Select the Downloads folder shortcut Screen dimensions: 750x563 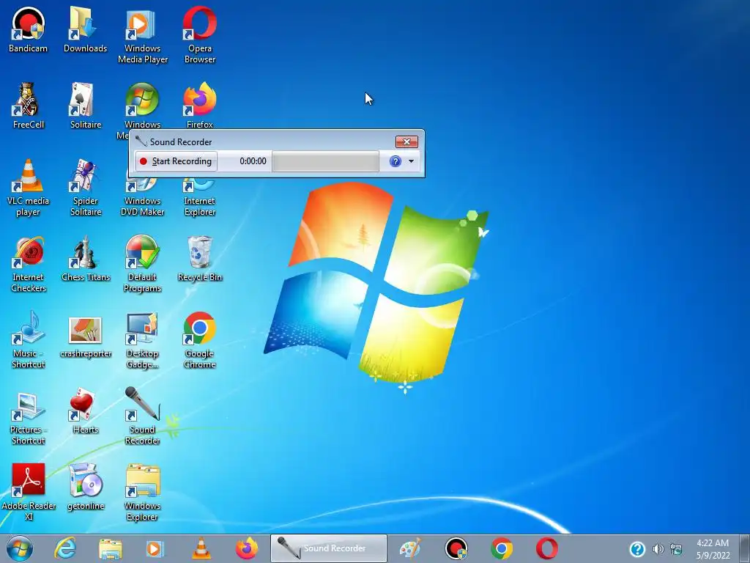[x=85, y=29]
